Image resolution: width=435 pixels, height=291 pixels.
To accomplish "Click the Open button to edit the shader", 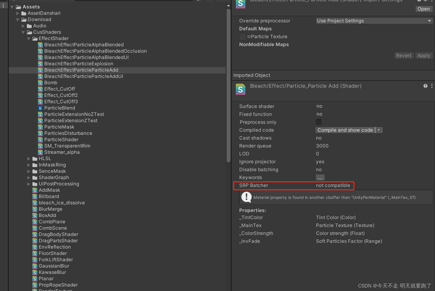I will click(x=423, y=9).
